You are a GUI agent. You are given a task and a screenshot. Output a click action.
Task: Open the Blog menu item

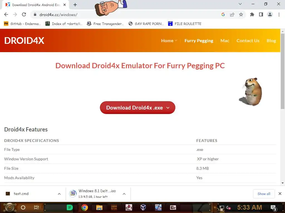(271, 40)
